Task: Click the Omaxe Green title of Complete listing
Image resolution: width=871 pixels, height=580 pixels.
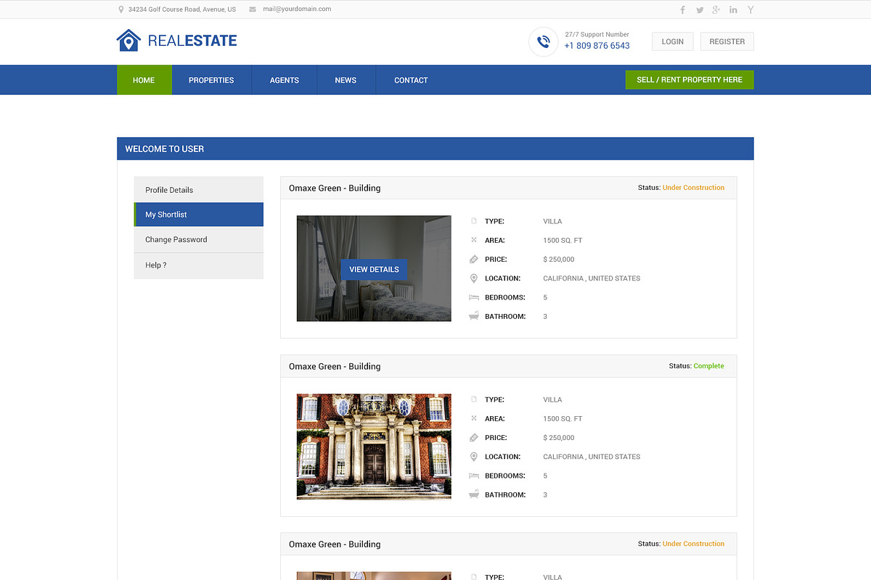Action: tap(335, 366)
